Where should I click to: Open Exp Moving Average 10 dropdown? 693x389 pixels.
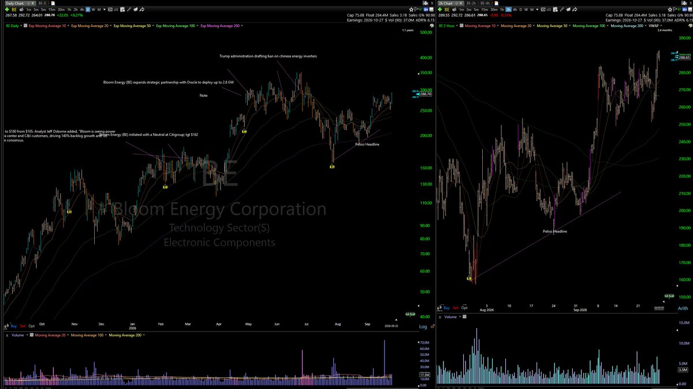[68, 25]
